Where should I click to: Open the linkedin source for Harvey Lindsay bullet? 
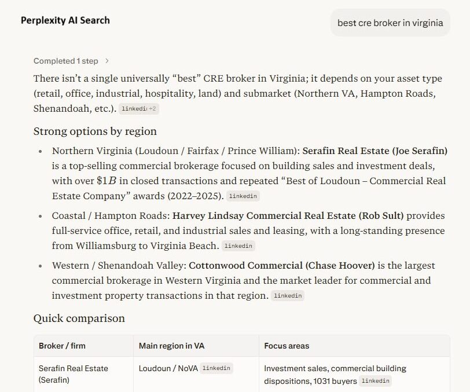pyautogui.click(x=239, y=246)
